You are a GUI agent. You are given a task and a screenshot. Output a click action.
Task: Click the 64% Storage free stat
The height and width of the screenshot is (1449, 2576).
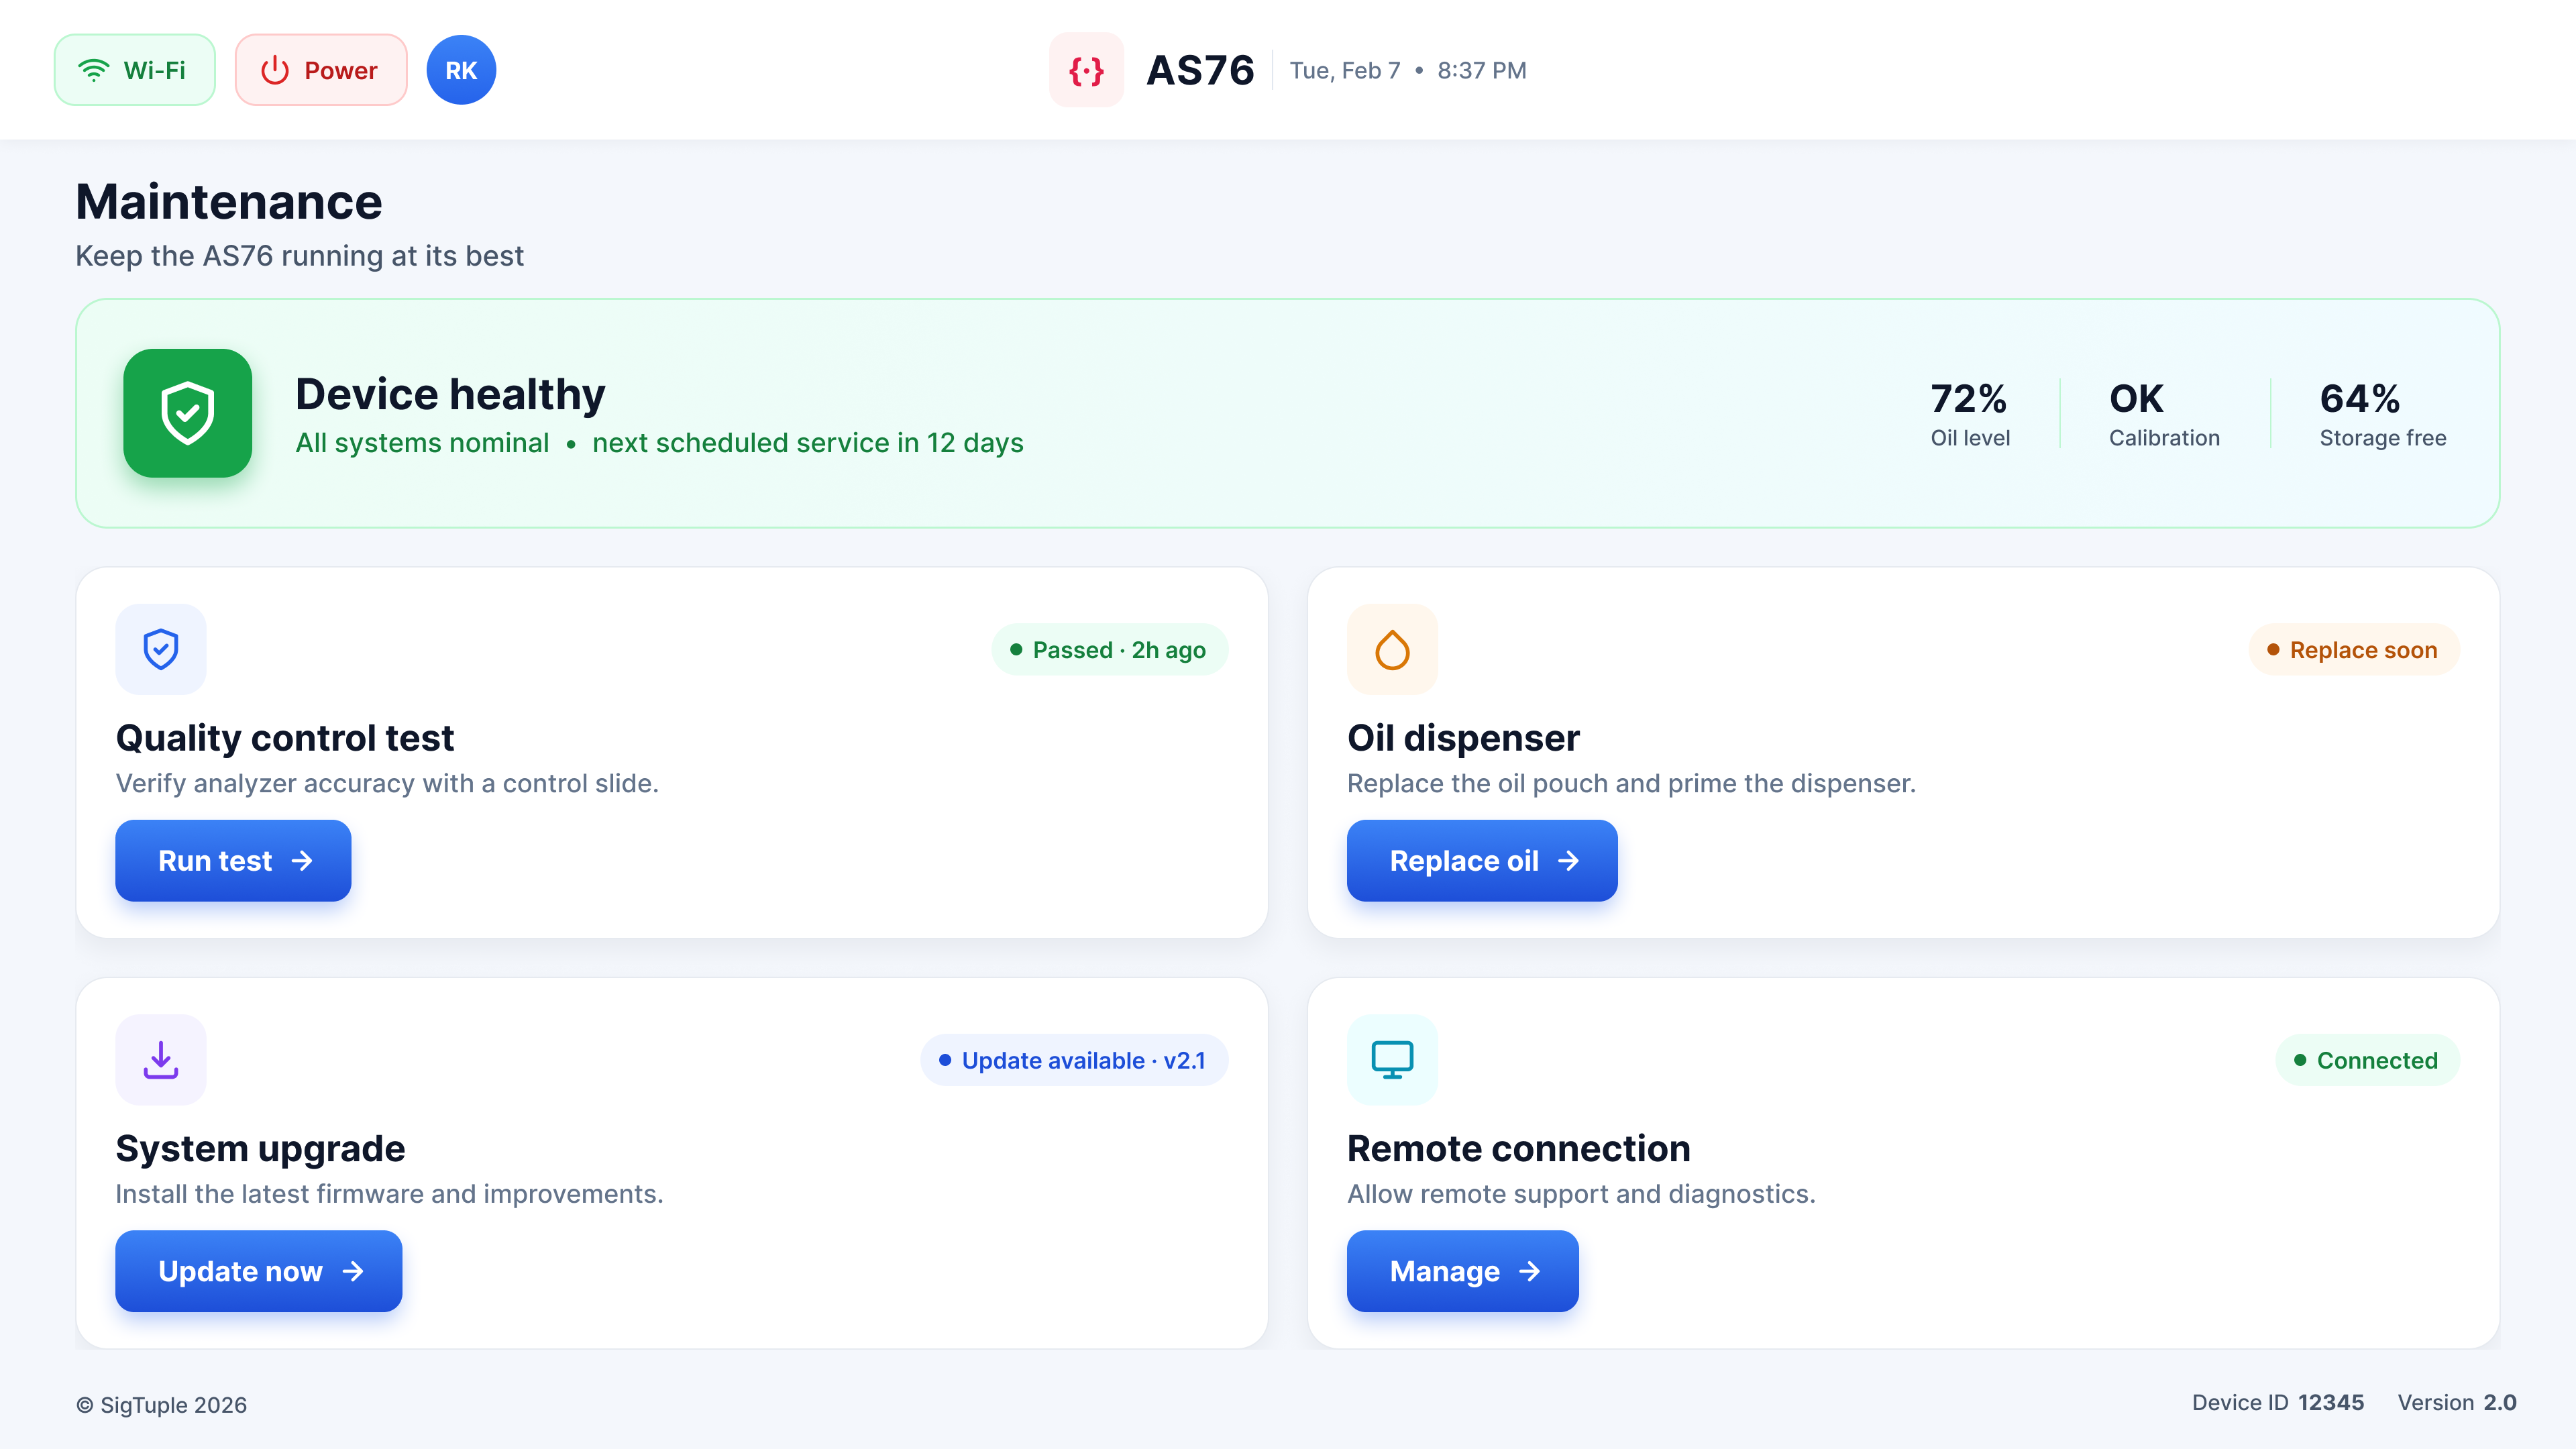[x=2383, y=413]
